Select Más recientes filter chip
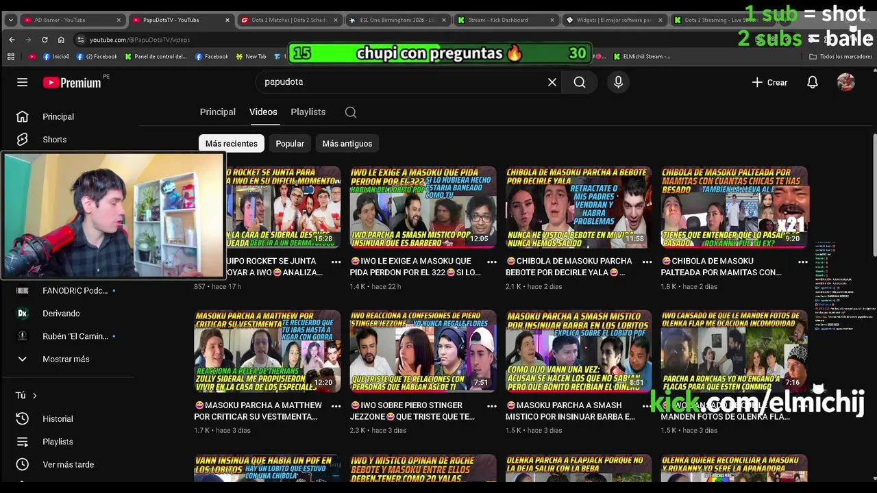This screenshot has height=493, width=877. point(232,143)
